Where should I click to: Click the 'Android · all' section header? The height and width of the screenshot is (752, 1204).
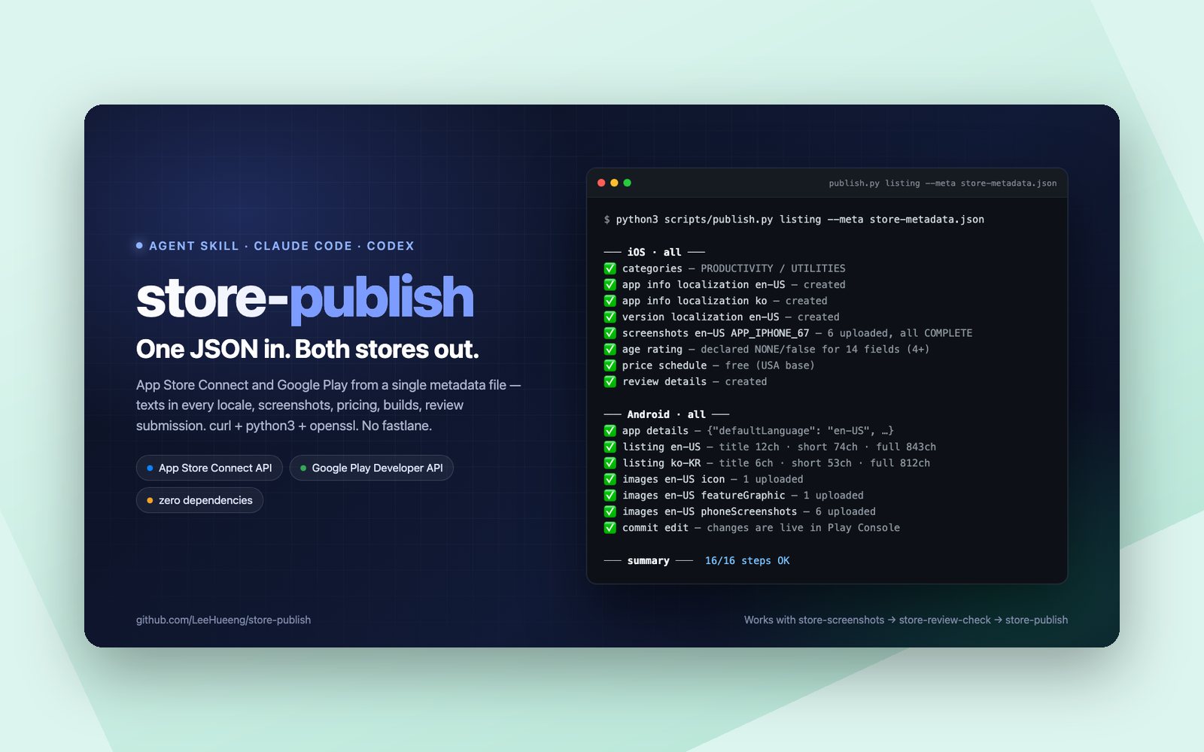tap(666, 414)
